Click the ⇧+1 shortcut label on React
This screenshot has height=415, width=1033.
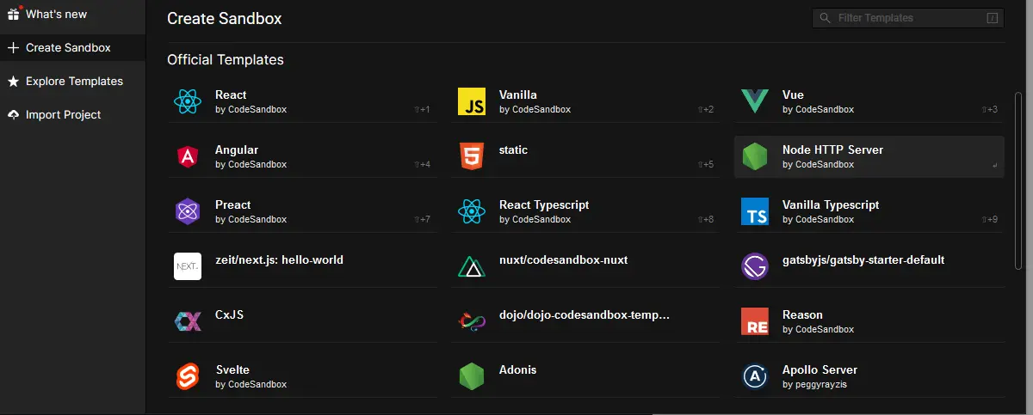[422, 110]
